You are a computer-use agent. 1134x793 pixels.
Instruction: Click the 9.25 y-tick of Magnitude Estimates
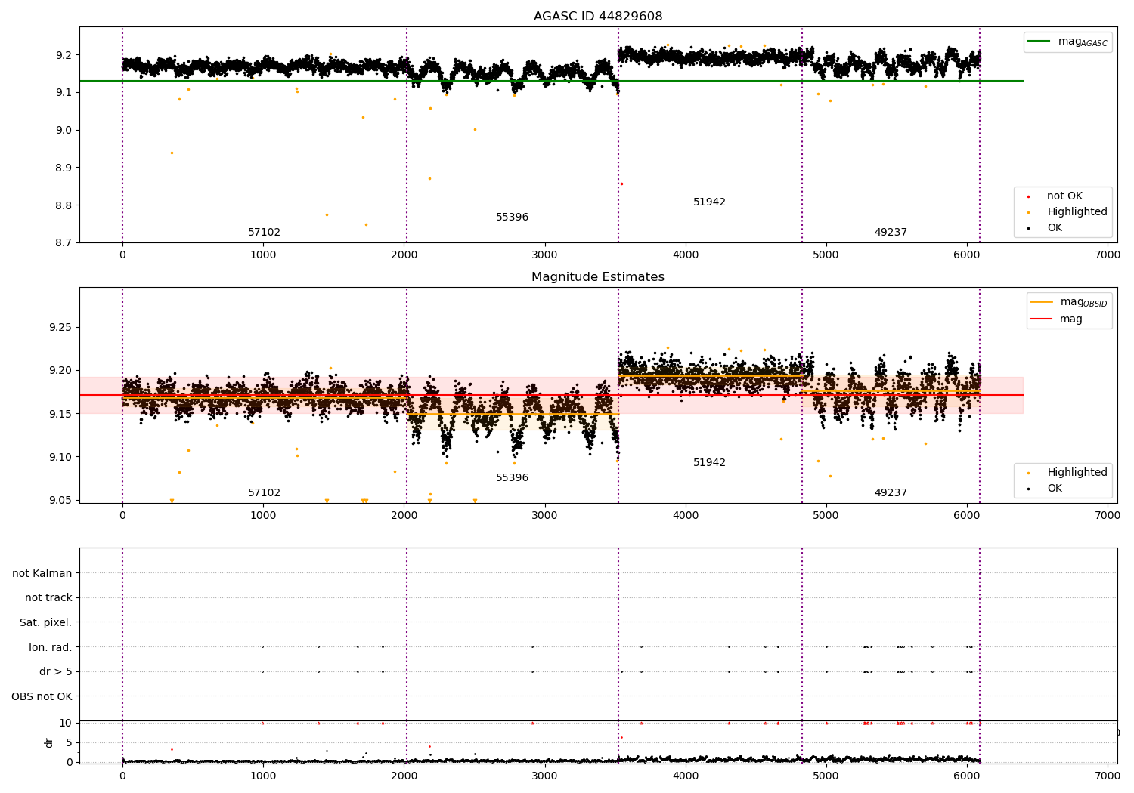[60, 328]
